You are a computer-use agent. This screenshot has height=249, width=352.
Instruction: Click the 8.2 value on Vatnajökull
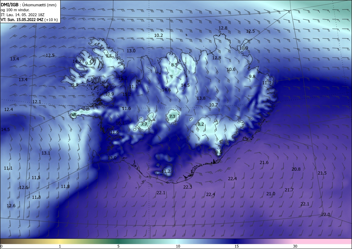pyautogui.click(x=201, y=124)
